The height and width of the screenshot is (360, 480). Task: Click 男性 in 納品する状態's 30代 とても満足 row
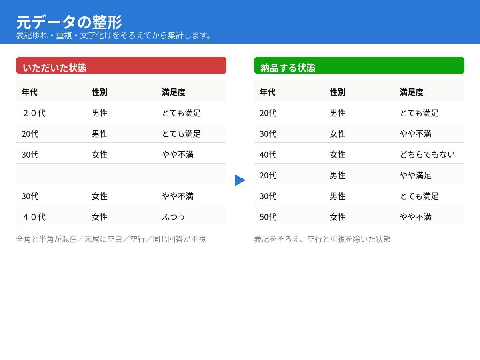[338, 196]
